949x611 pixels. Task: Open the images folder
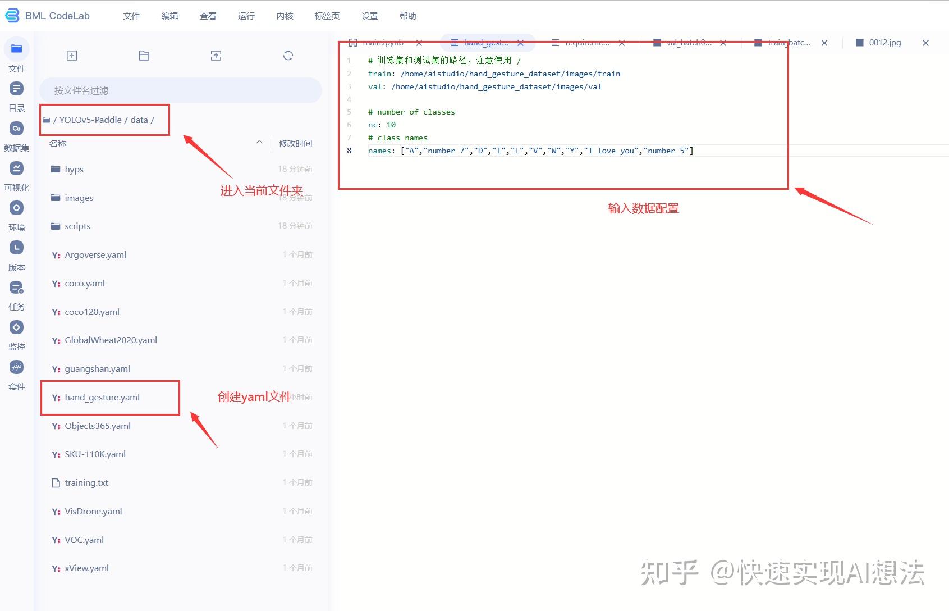(79, 198)
